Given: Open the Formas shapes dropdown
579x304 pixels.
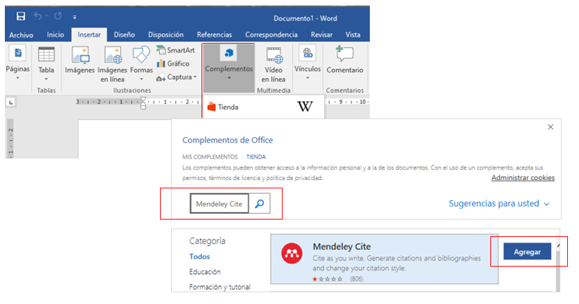Looking at the screenshot, I should click(x=141, y=64).
